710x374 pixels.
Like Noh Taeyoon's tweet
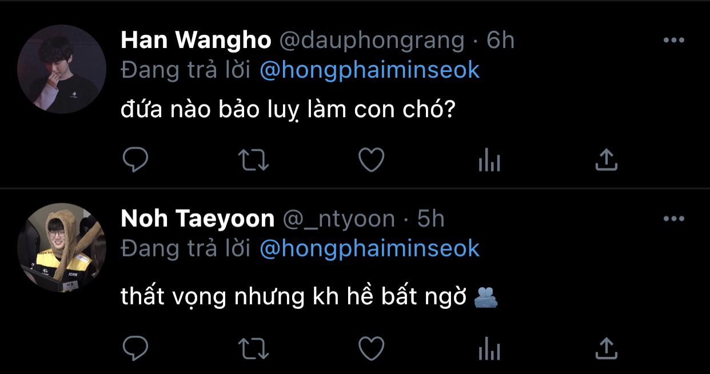pyautogui.click(x=371, y=348)
